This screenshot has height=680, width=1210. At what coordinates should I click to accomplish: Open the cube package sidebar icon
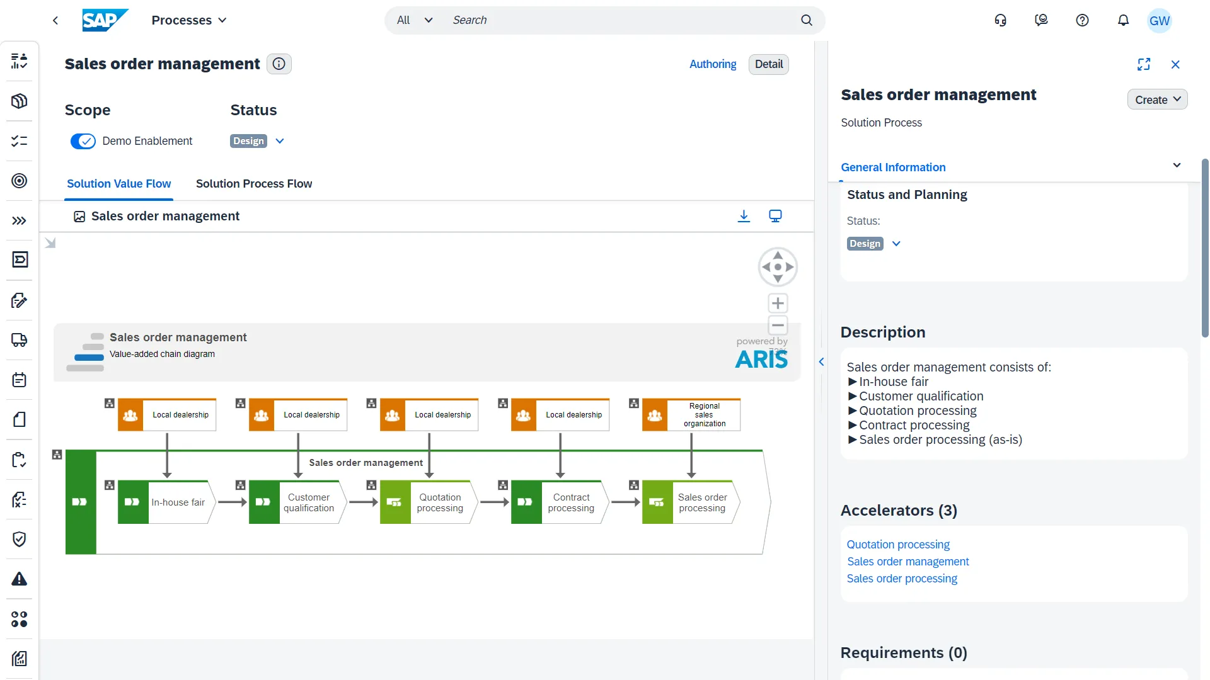click(20, 101)
